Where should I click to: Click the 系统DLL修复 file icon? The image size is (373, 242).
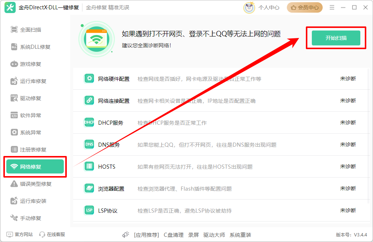click(14, 47)
